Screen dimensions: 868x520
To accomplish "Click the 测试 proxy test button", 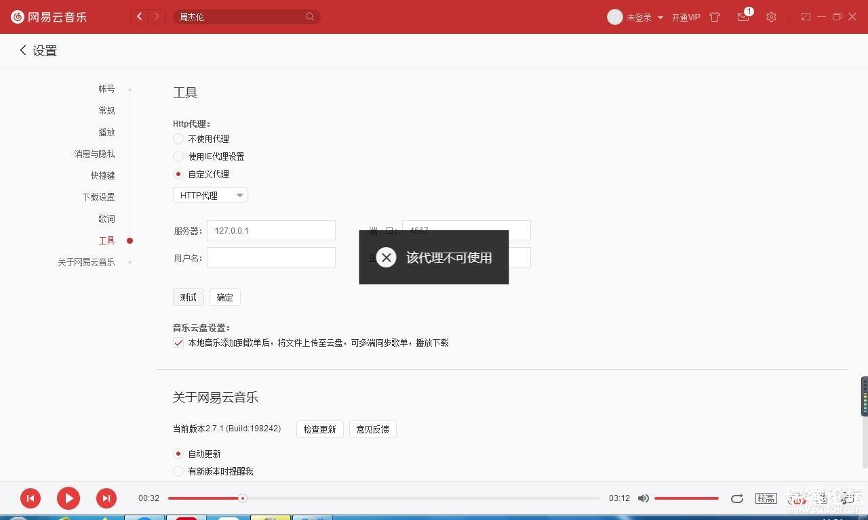I will click(x=189, y=297).
